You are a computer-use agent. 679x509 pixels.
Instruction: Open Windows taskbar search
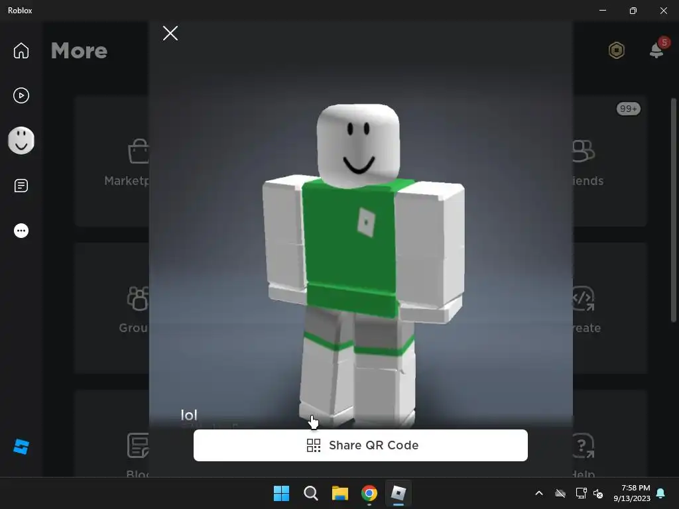(311, 493)
